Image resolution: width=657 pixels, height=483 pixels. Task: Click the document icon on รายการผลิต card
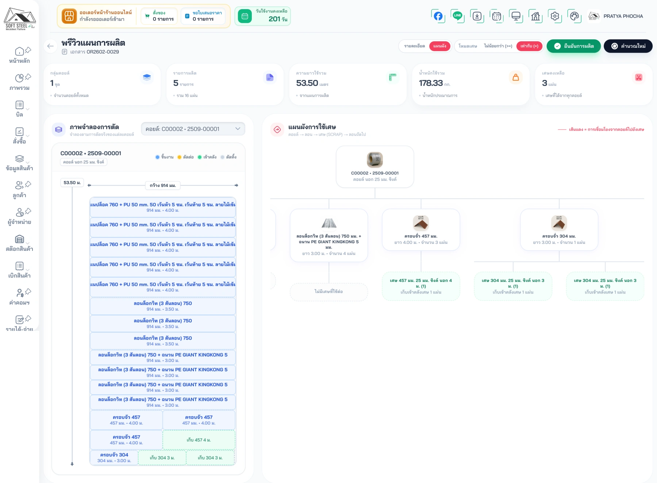[x=270, y=77]
